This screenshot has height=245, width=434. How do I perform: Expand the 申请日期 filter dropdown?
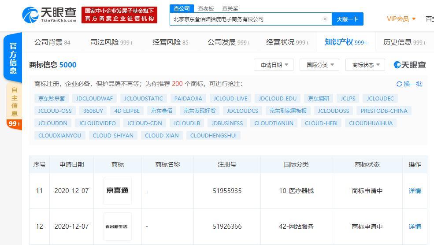click(x=274, y=65)
